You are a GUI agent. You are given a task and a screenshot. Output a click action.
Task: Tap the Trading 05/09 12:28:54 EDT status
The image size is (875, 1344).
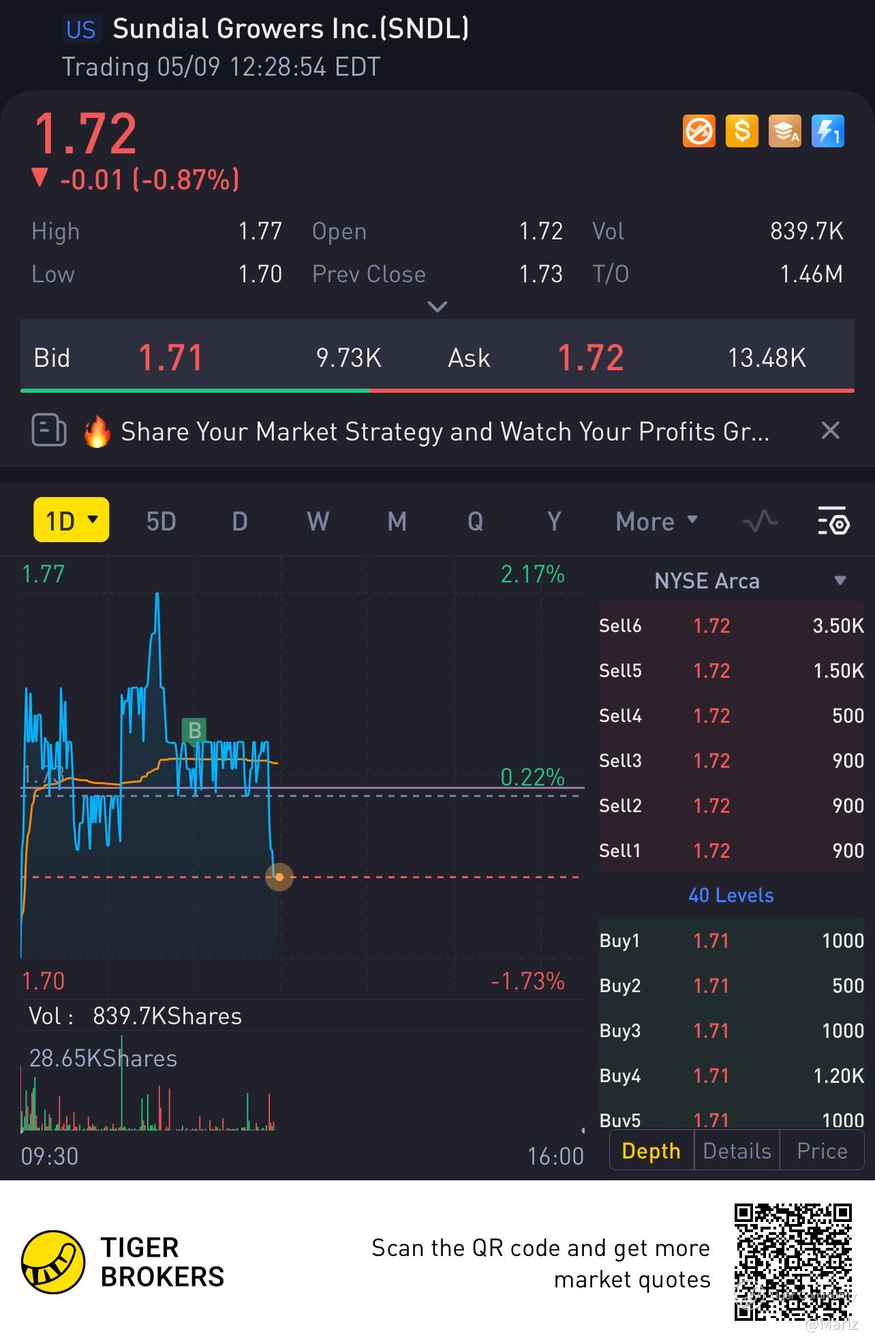(221, 67)
